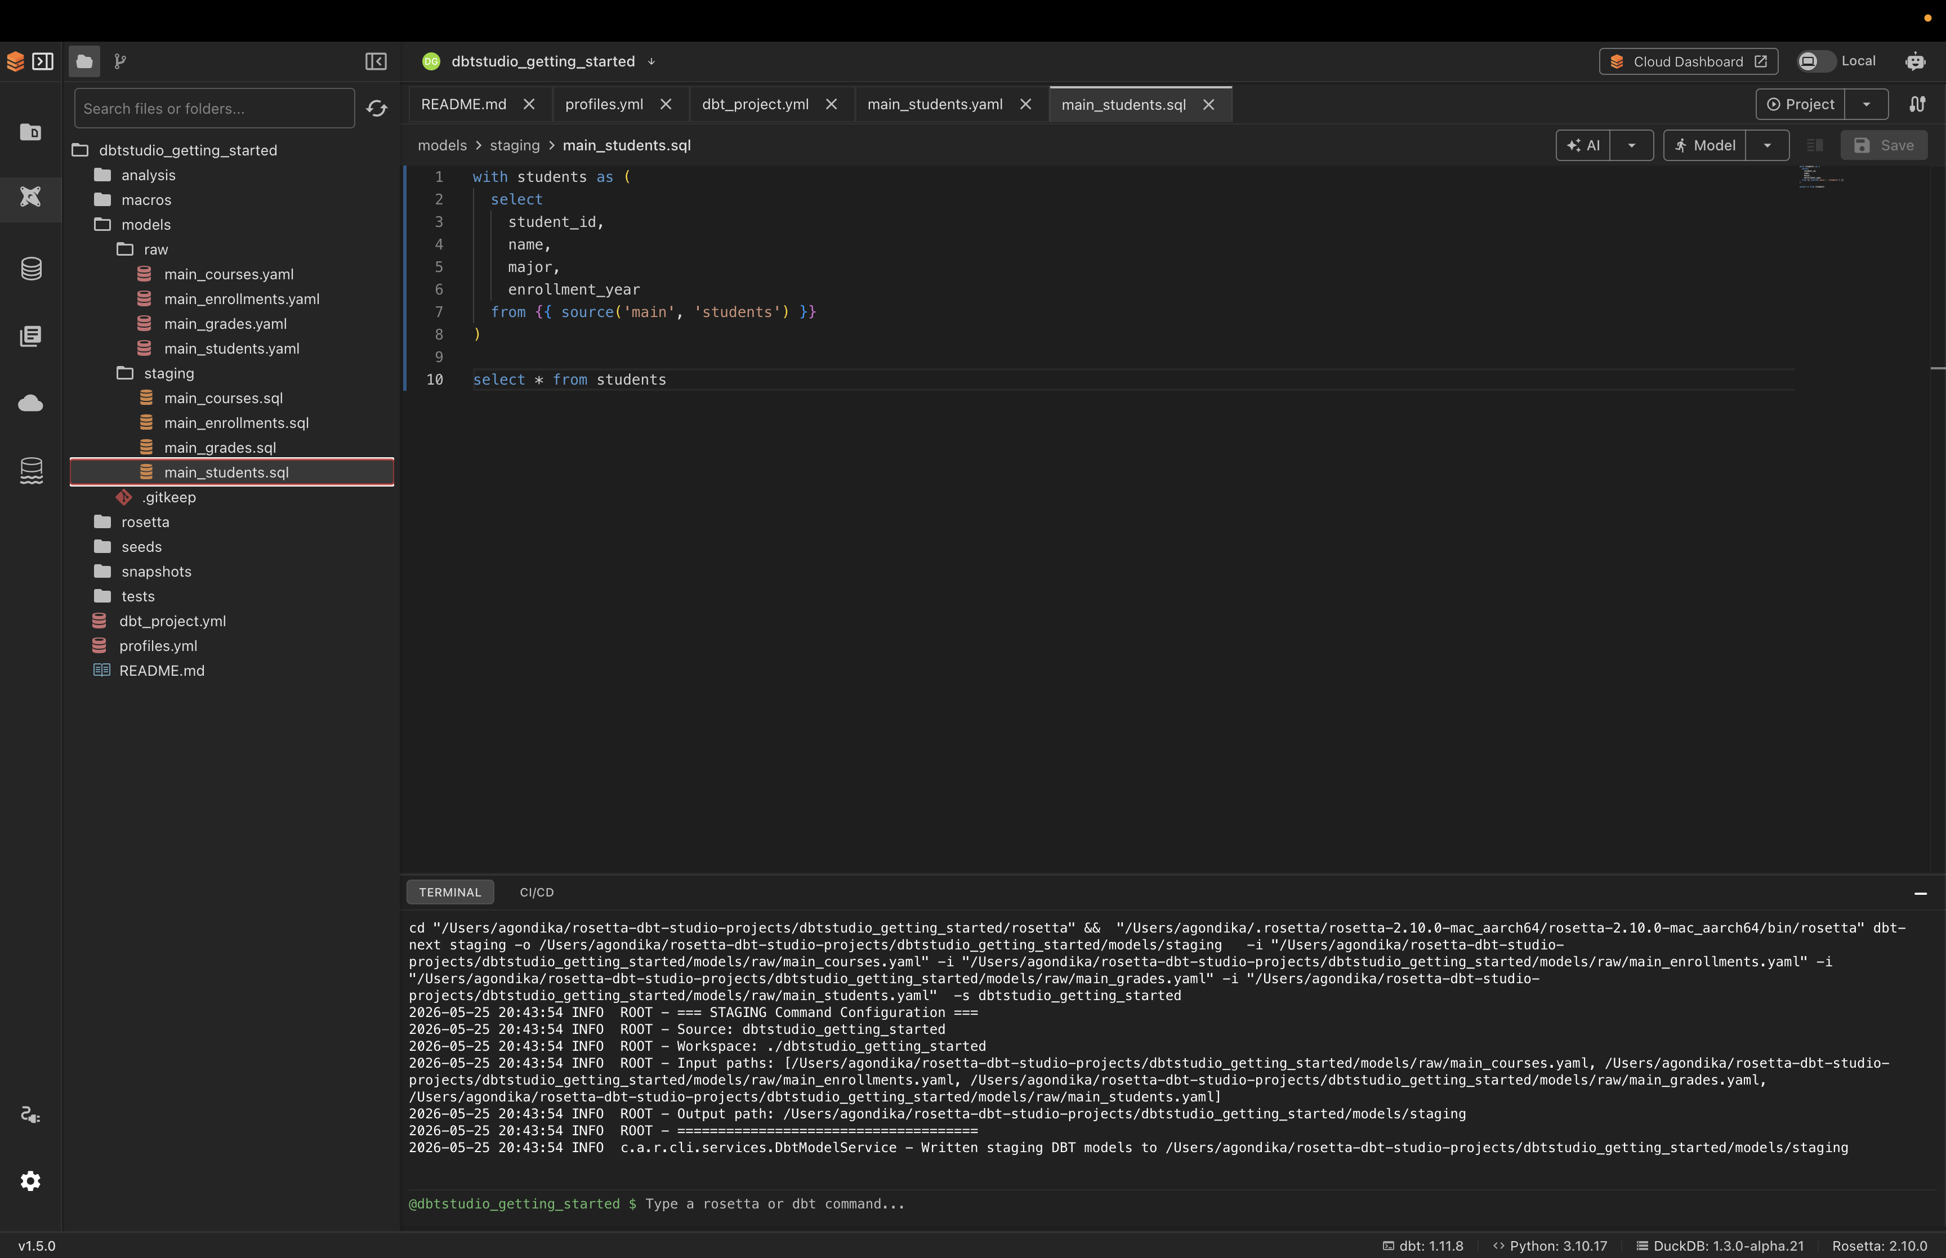Collapse the raw folder
1946x1258 pixels.
[155, 249]
